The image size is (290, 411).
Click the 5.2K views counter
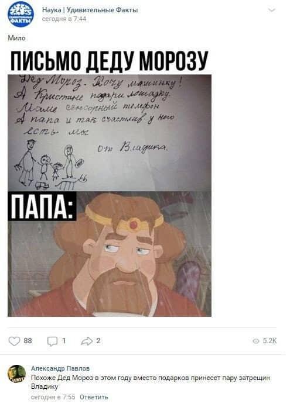coord(269,341)
